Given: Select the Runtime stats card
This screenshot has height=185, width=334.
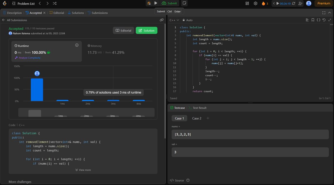Looking at the screenshot, I should (x=47, y=51).
